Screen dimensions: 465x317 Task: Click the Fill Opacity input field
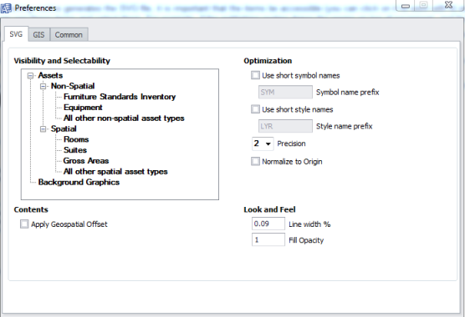pos(268,239)
